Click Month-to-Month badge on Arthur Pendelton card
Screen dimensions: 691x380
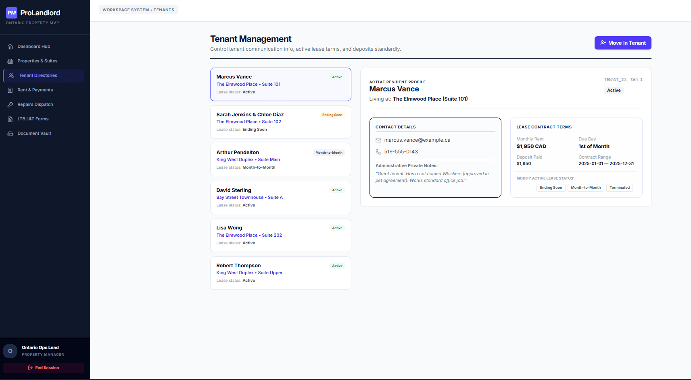pyautogui.click(x=329, y=153)
